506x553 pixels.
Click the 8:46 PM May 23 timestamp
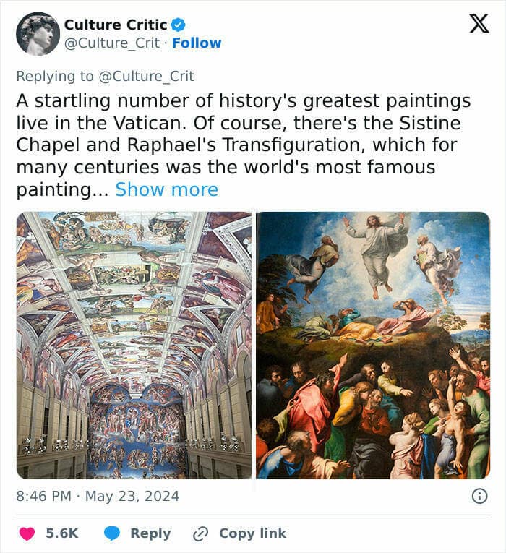point(98,496)
